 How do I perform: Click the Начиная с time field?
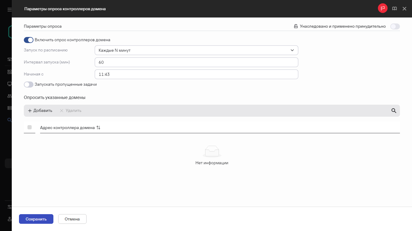click(x=196, y=74)
